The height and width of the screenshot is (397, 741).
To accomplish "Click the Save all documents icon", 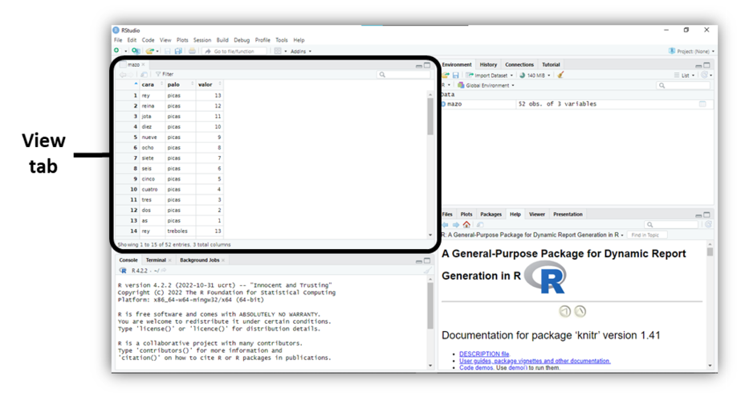I will pyautogui.click(x=178, y=51).
